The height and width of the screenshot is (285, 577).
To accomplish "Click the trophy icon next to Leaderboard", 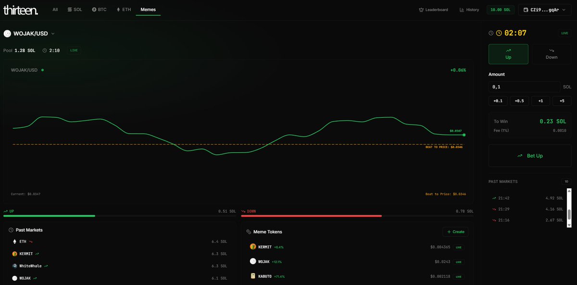I will (x=421, y=10).
